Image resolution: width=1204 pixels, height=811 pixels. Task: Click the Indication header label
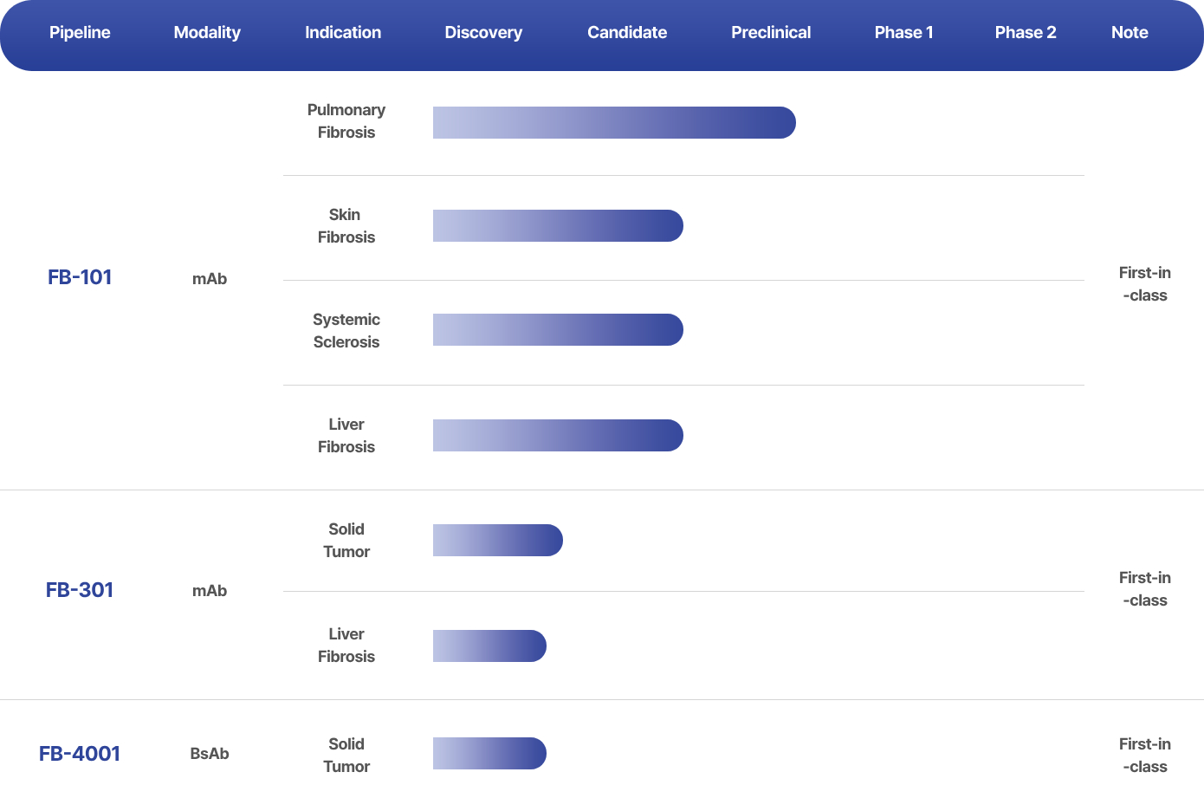click(343, 33)
